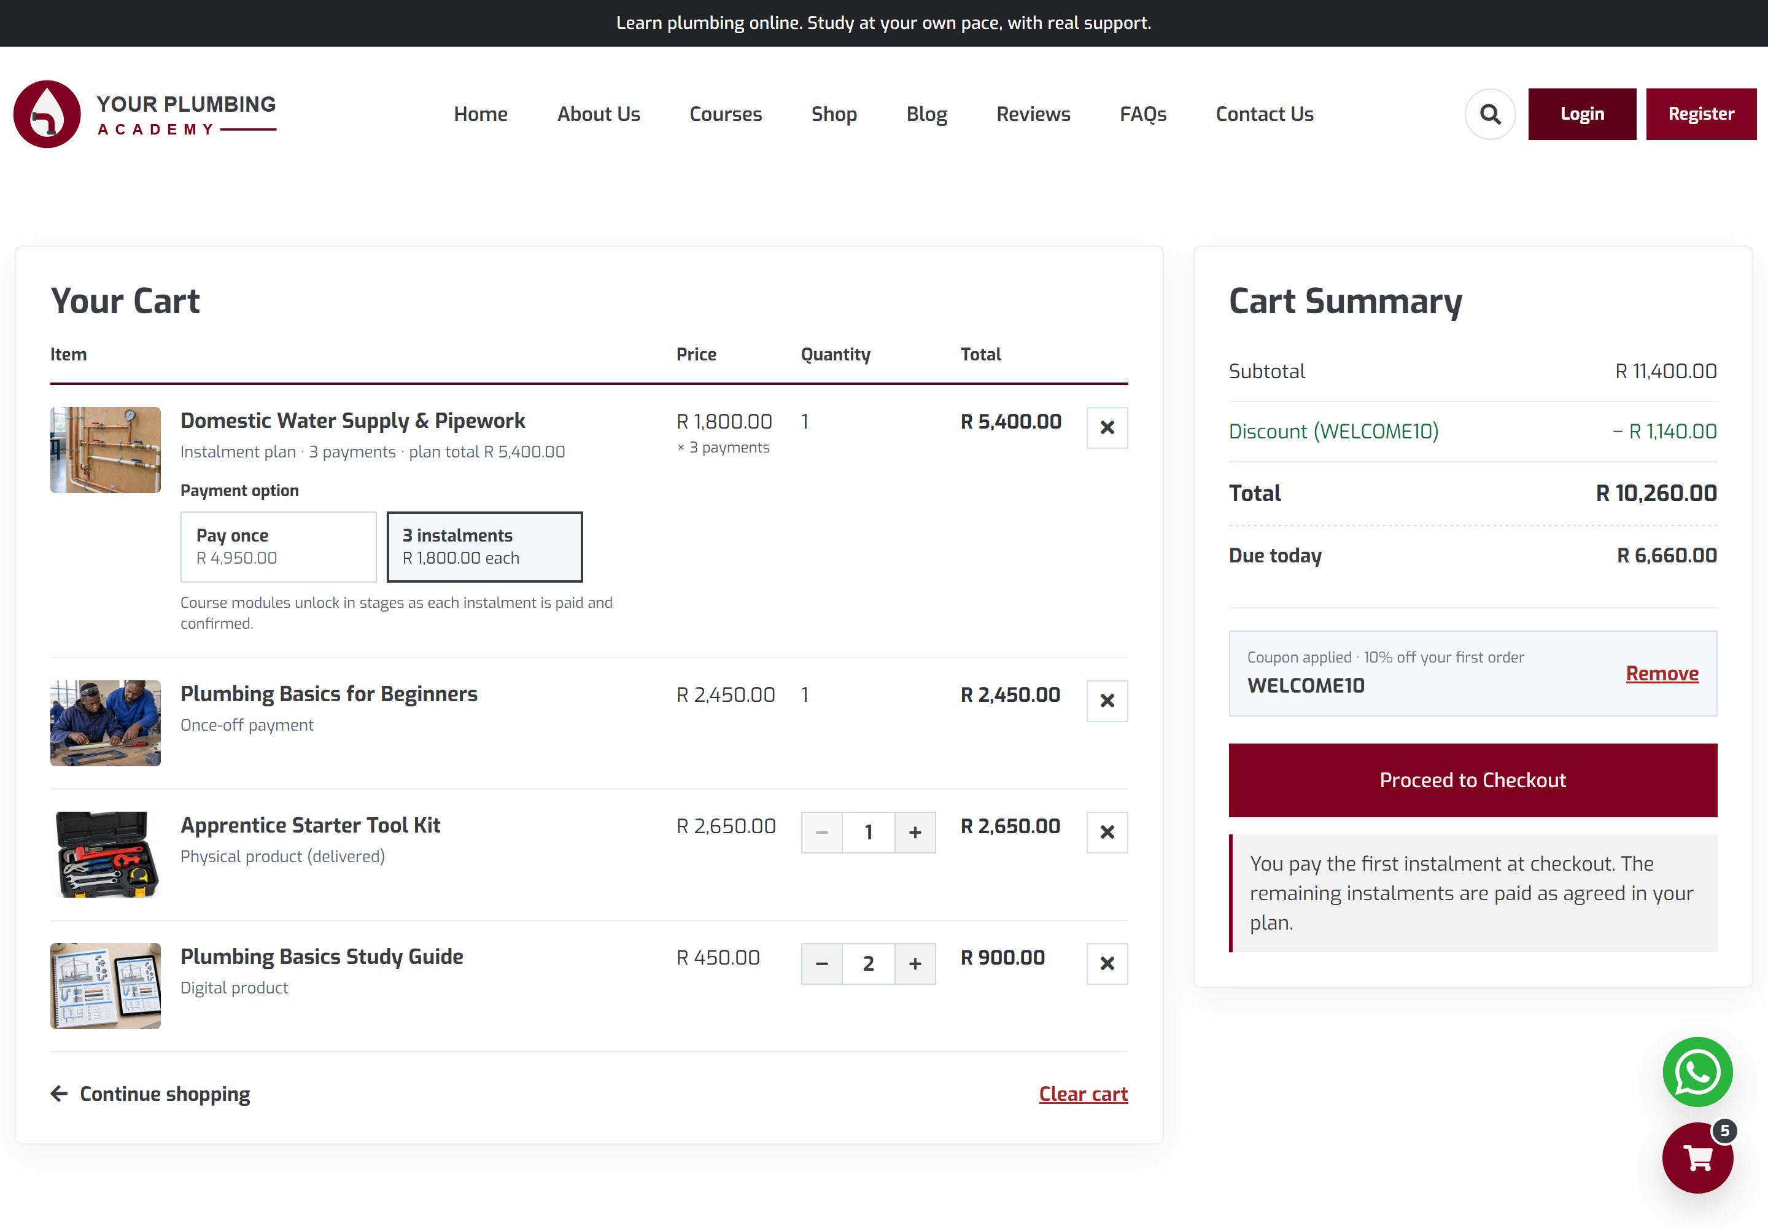Select the Pay once R 4,950.00 option
The width and height of the screenshot is (1768, 1228).
(x=279, y=547)
